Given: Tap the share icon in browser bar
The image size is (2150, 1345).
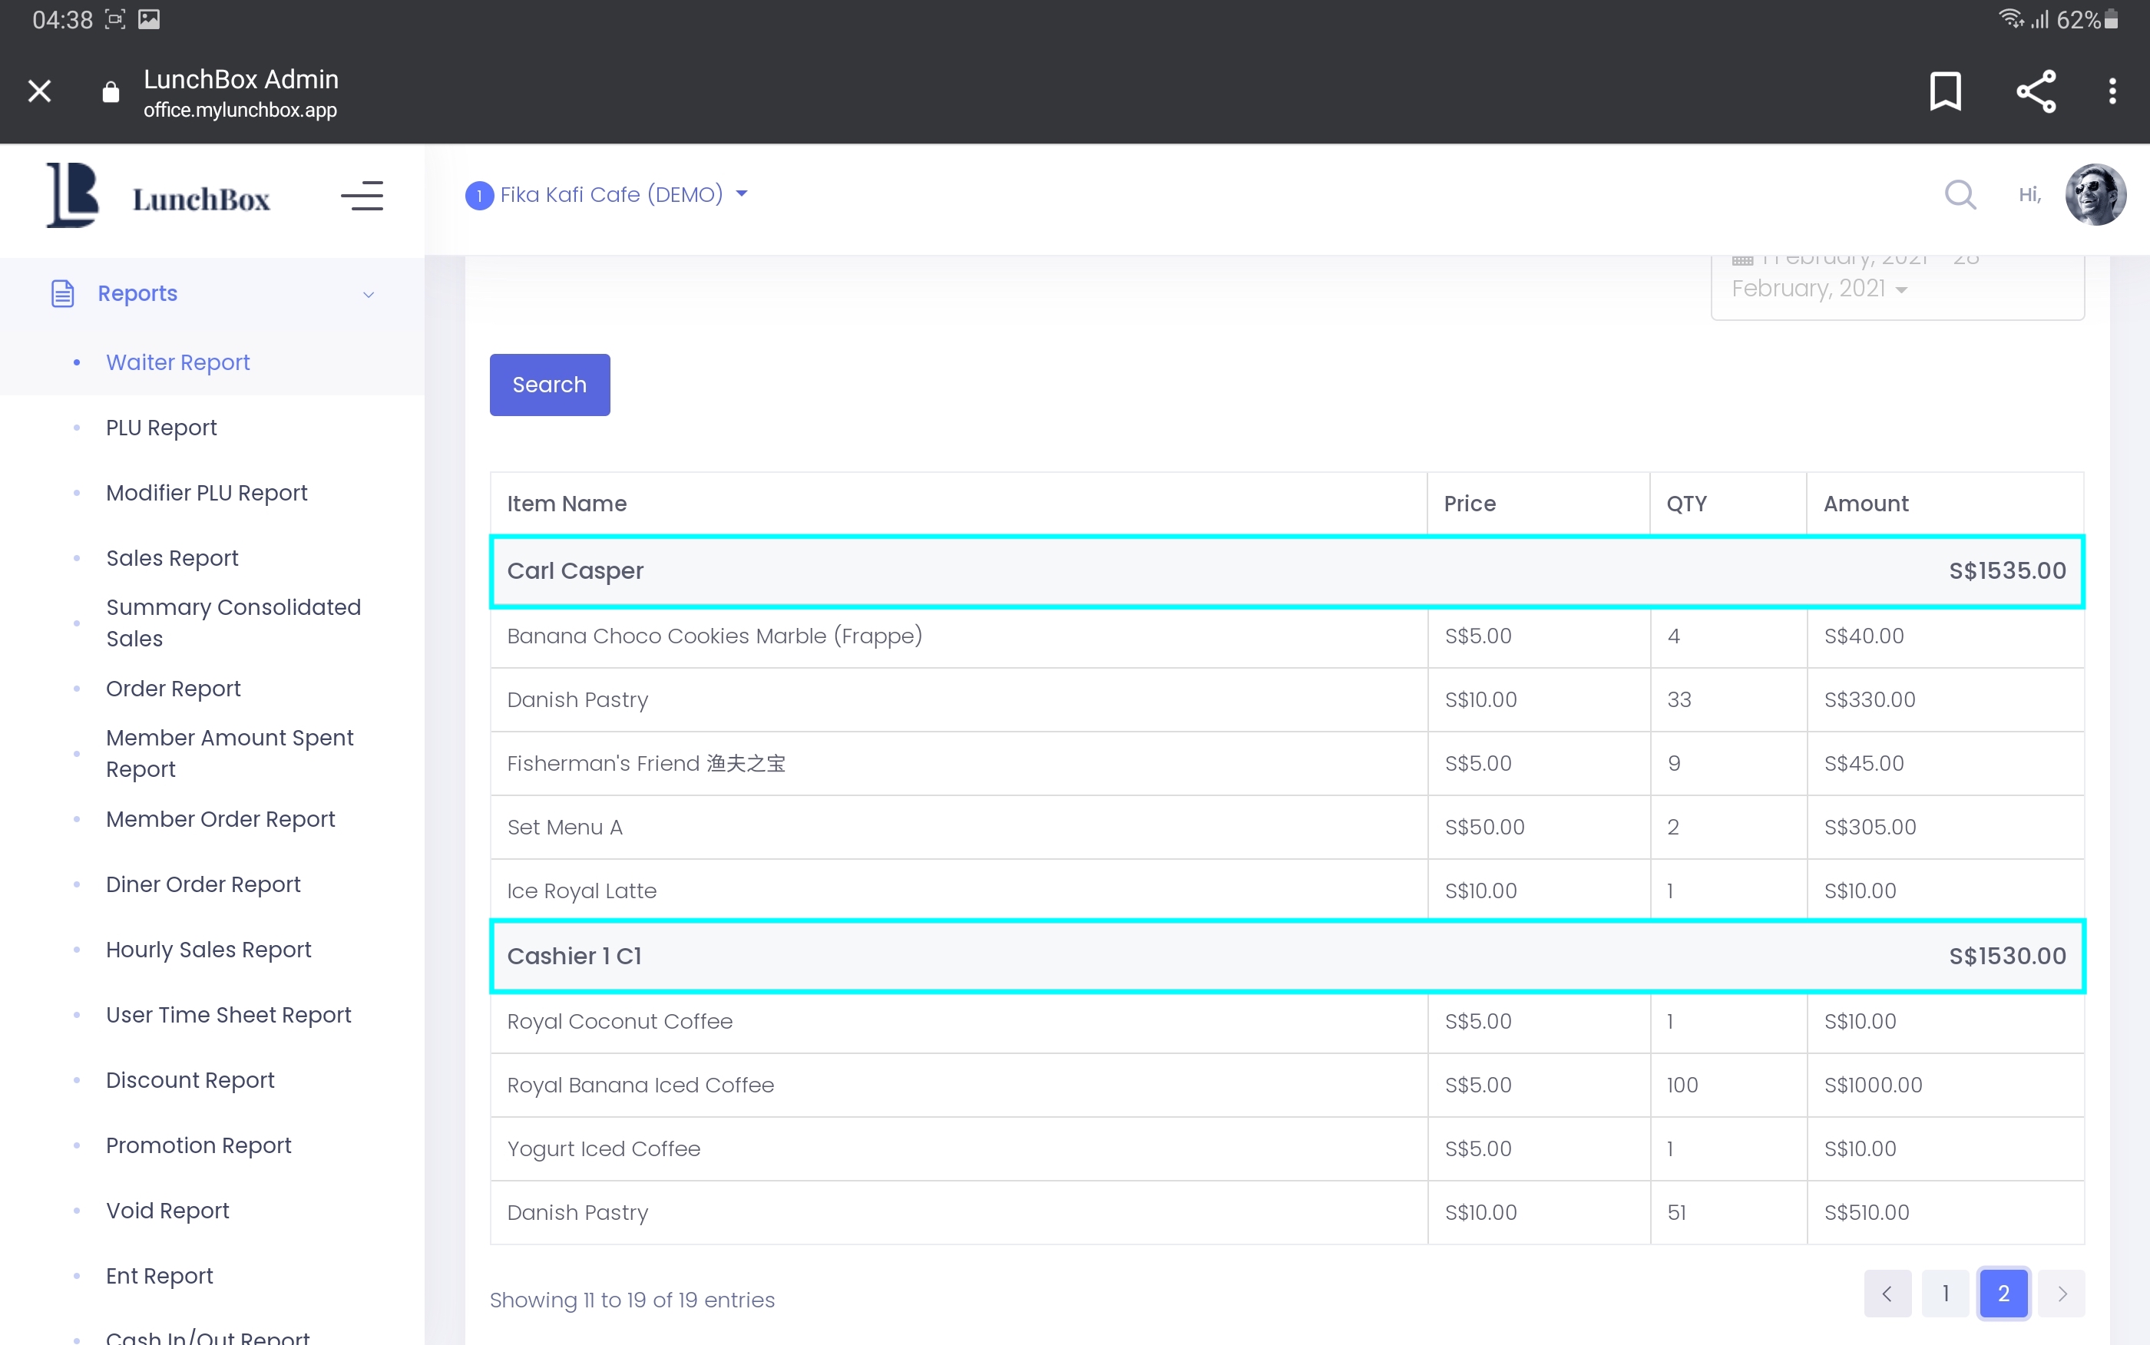Looking at the screenshot, I should click(x=2036, y=91).
